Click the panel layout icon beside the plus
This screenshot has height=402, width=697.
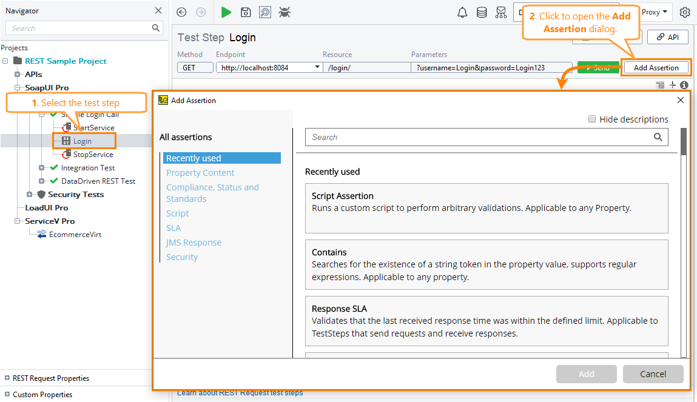click(660, 85)
